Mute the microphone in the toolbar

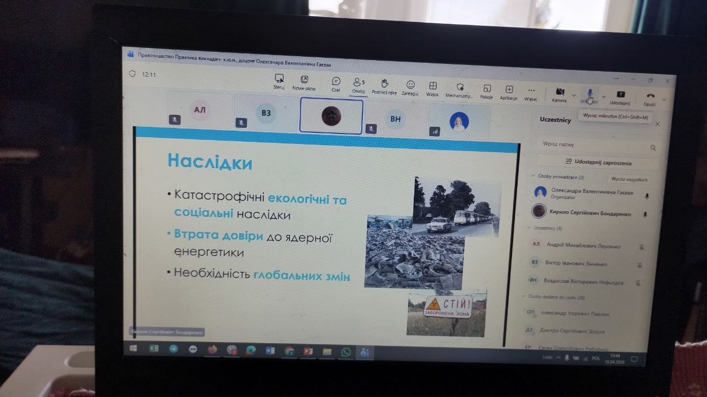589,95
